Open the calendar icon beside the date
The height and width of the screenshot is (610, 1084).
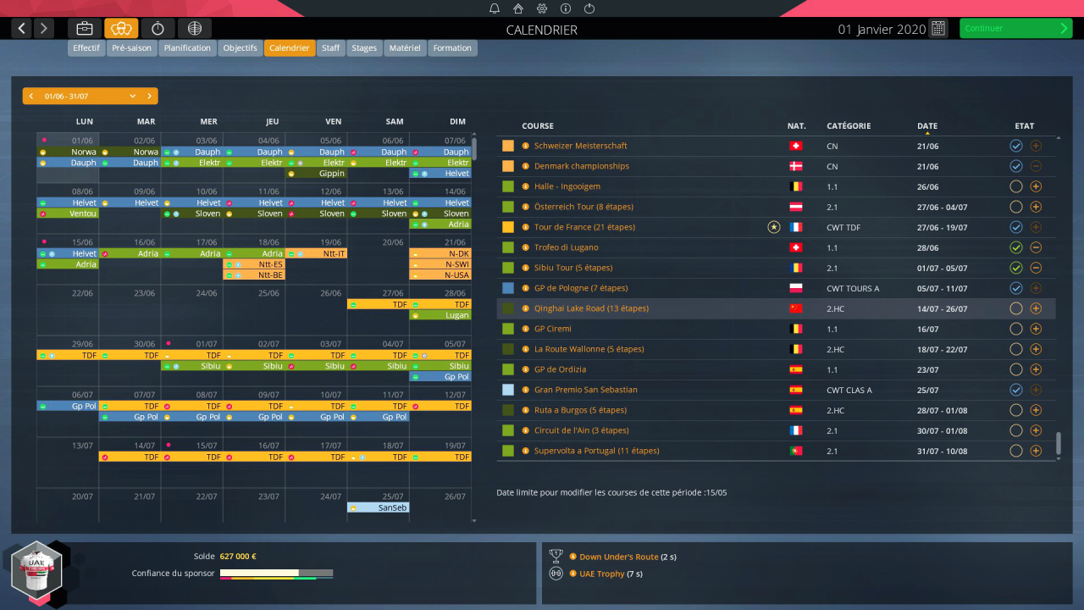pos(937,28)
